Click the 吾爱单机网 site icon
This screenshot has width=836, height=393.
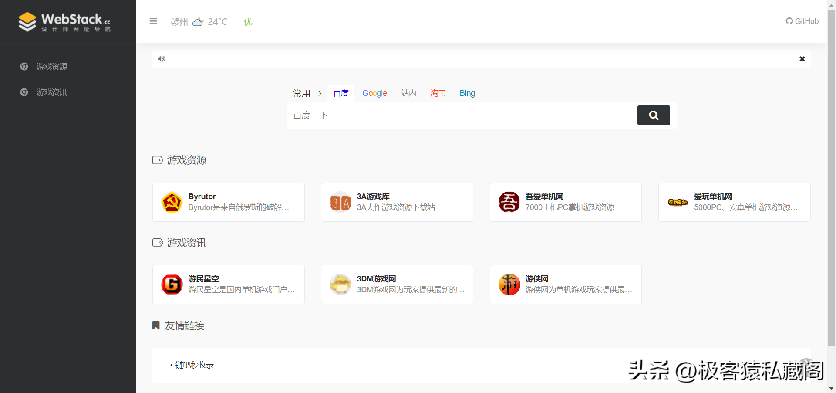(509, 202)
